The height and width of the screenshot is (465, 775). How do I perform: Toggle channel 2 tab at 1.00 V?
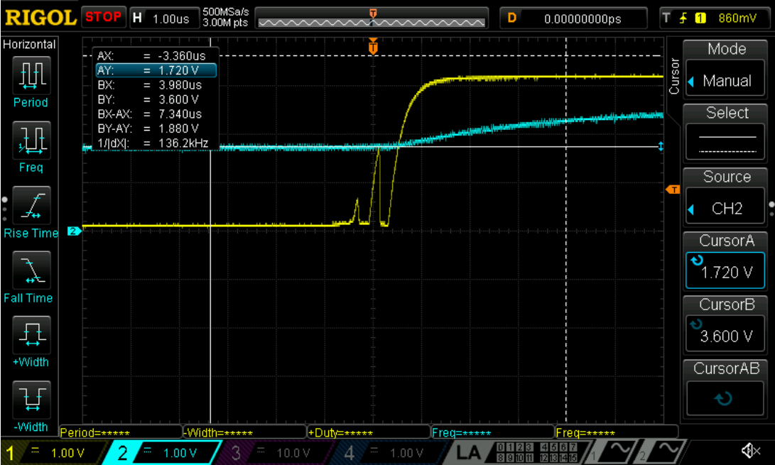(x=162, y=453)
